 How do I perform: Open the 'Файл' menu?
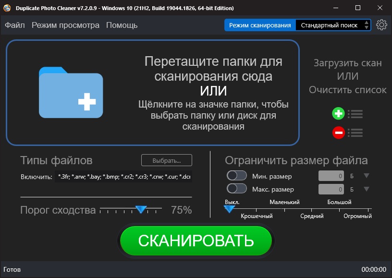[15, 25]
